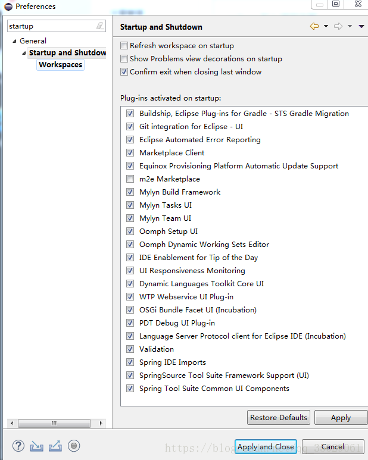Uncheck Oomph Setup UI

pos(130,231)
